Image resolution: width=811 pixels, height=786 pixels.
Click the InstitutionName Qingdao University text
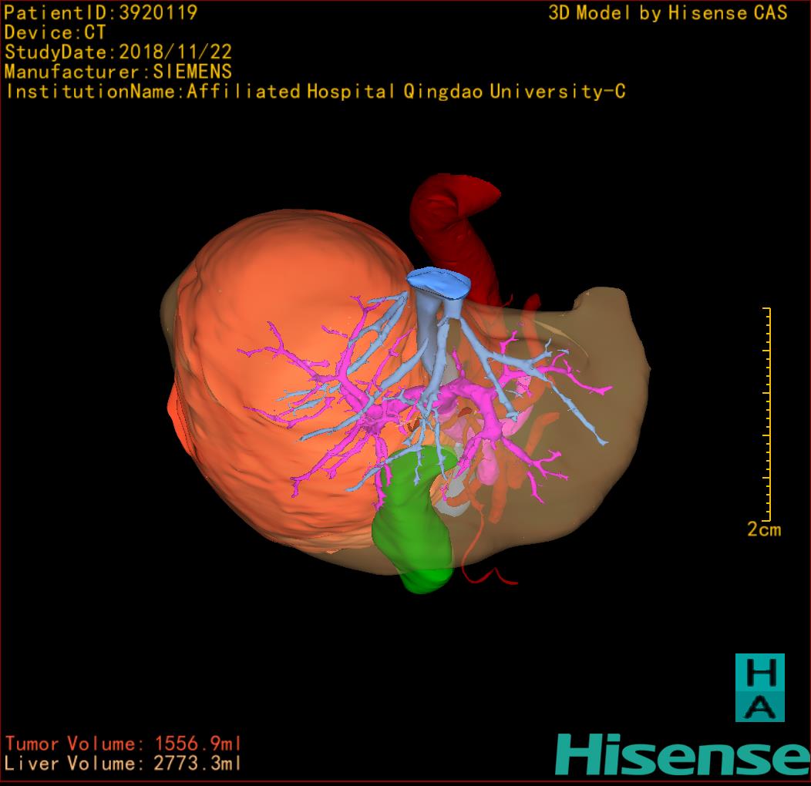(315, 92)
